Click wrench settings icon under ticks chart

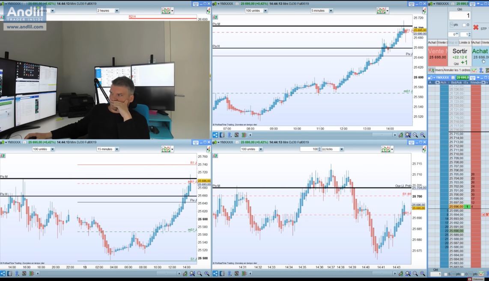(401, 274)
